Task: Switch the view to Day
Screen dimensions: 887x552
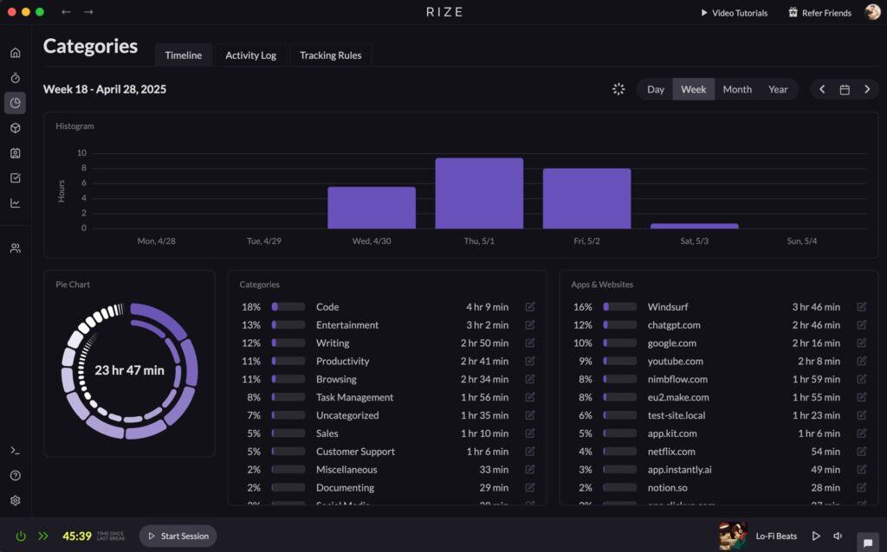Action: click(x=655, y=89)
